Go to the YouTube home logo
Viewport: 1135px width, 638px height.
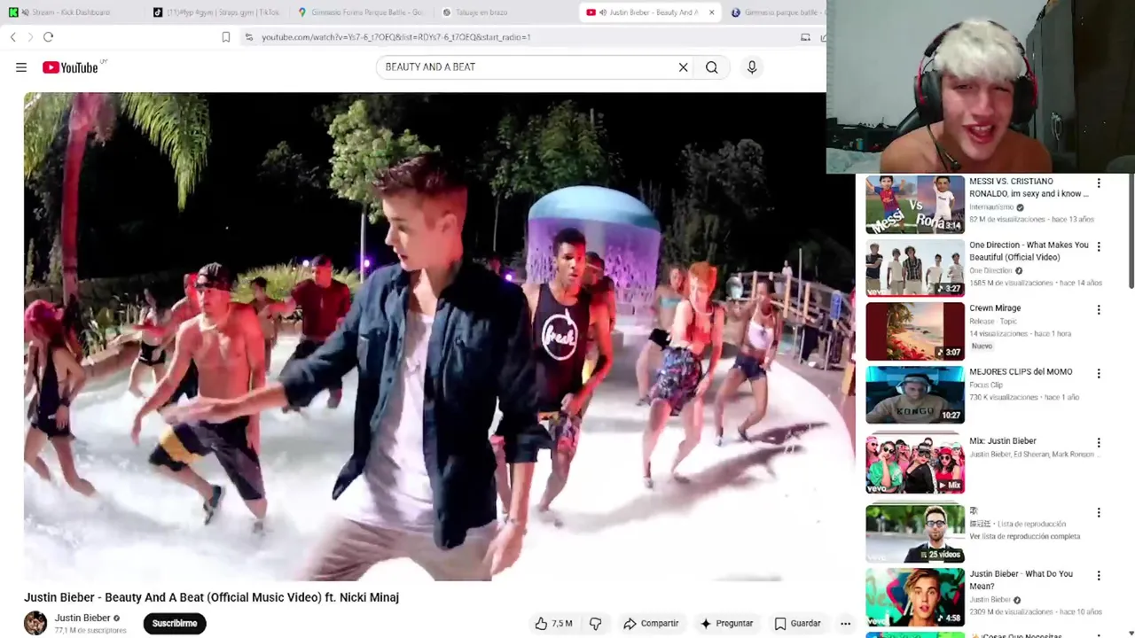[x=71, y=67]
